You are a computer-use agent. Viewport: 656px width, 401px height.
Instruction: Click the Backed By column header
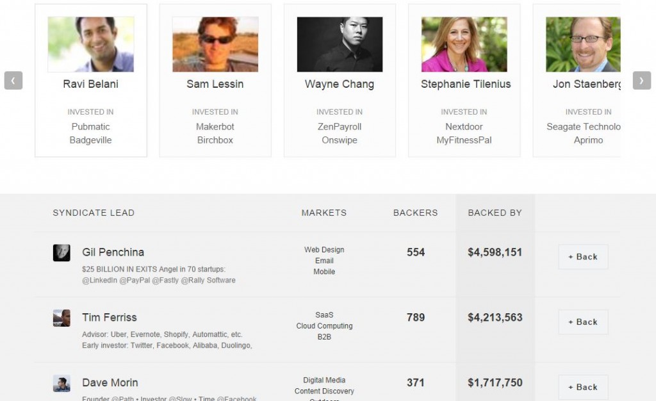(x=495, y=213)
